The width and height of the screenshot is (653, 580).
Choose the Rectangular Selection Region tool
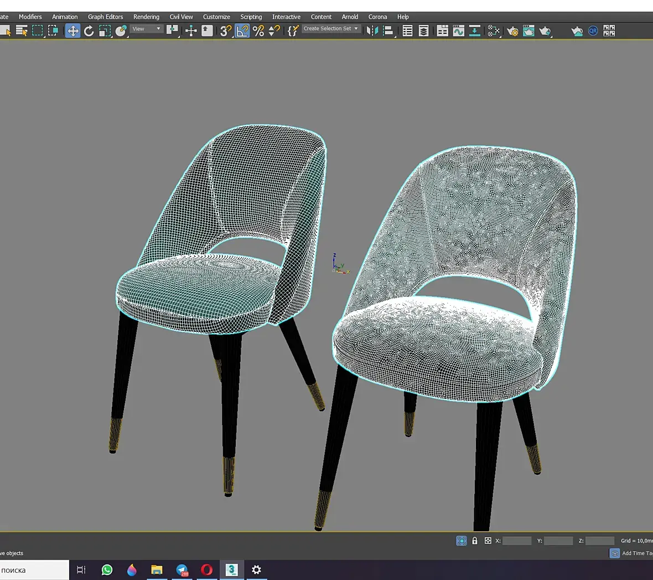point(38,31)
